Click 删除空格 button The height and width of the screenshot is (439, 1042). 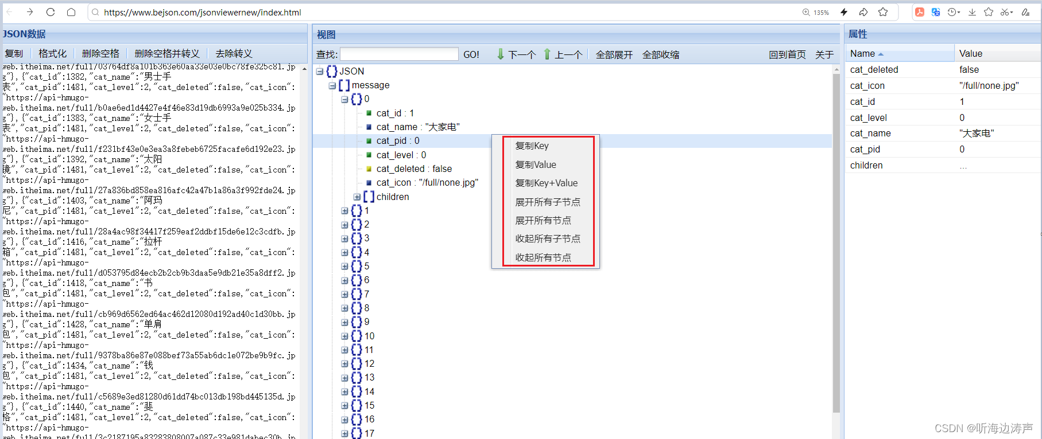pos(100,53)
